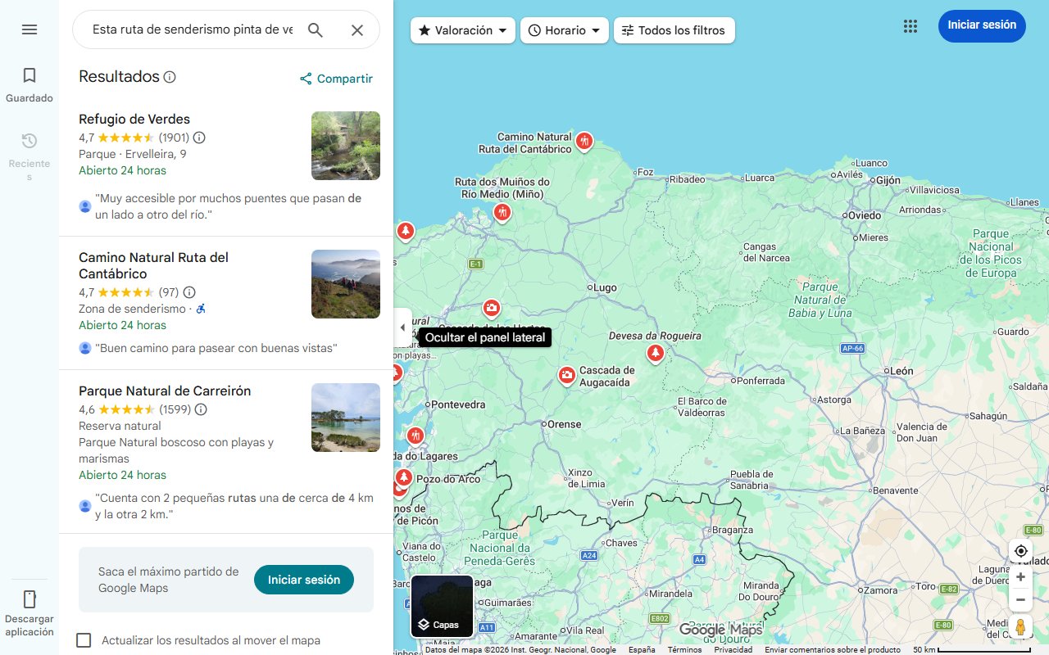Image resolution: width=1049 pixels, height=655 pixels.
Task: Click the wheelchair accessibility icon on Camino Natural
Action: [x=201, y=309]
